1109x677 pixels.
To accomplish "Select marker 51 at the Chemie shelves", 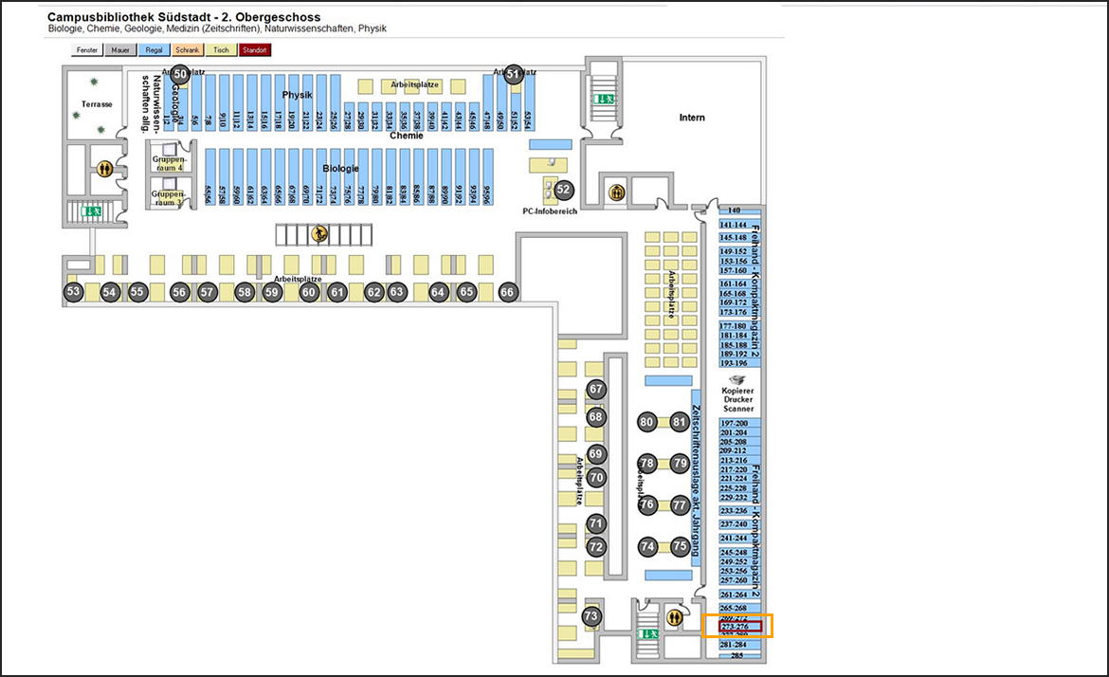I will click(514, 74).
